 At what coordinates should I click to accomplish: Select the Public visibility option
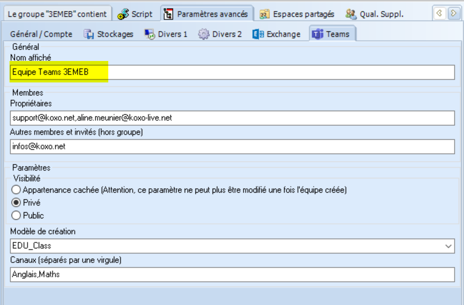pyautogui.click(x=16, y=215)
